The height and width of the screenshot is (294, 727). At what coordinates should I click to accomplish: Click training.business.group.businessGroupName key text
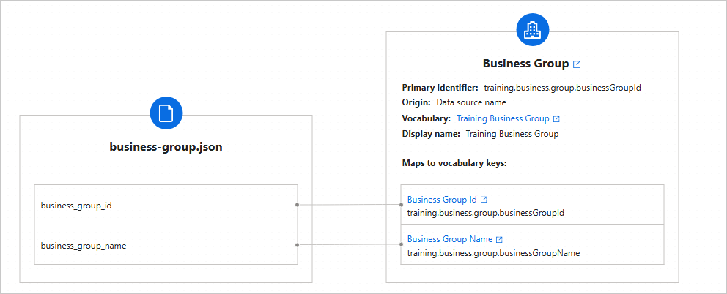[x=493, y=253]
